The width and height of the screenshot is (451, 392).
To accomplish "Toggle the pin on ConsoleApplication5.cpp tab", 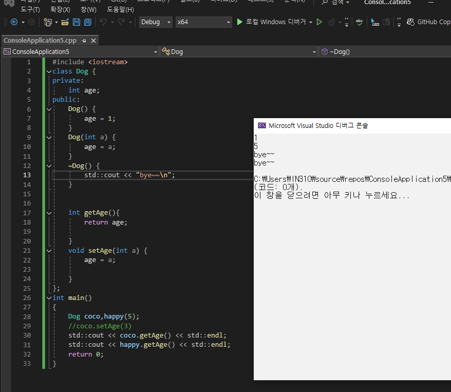I will coord(84,41).
